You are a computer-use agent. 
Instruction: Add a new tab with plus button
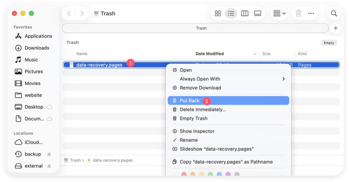click(x=336, y=28)
